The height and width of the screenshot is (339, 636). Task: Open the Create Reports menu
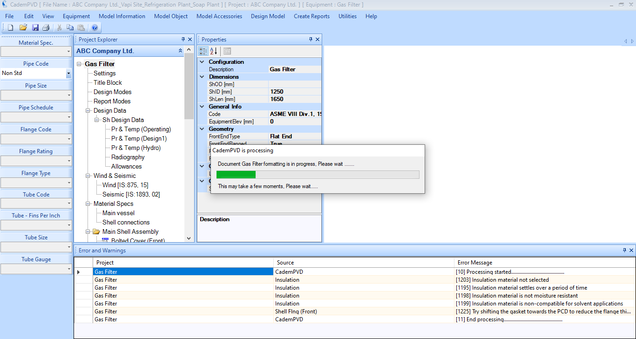[x=311, y=16]
